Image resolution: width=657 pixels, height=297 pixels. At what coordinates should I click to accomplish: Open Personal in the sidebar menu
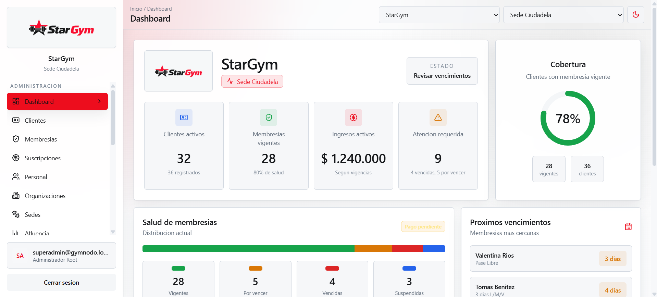point(57,177)
